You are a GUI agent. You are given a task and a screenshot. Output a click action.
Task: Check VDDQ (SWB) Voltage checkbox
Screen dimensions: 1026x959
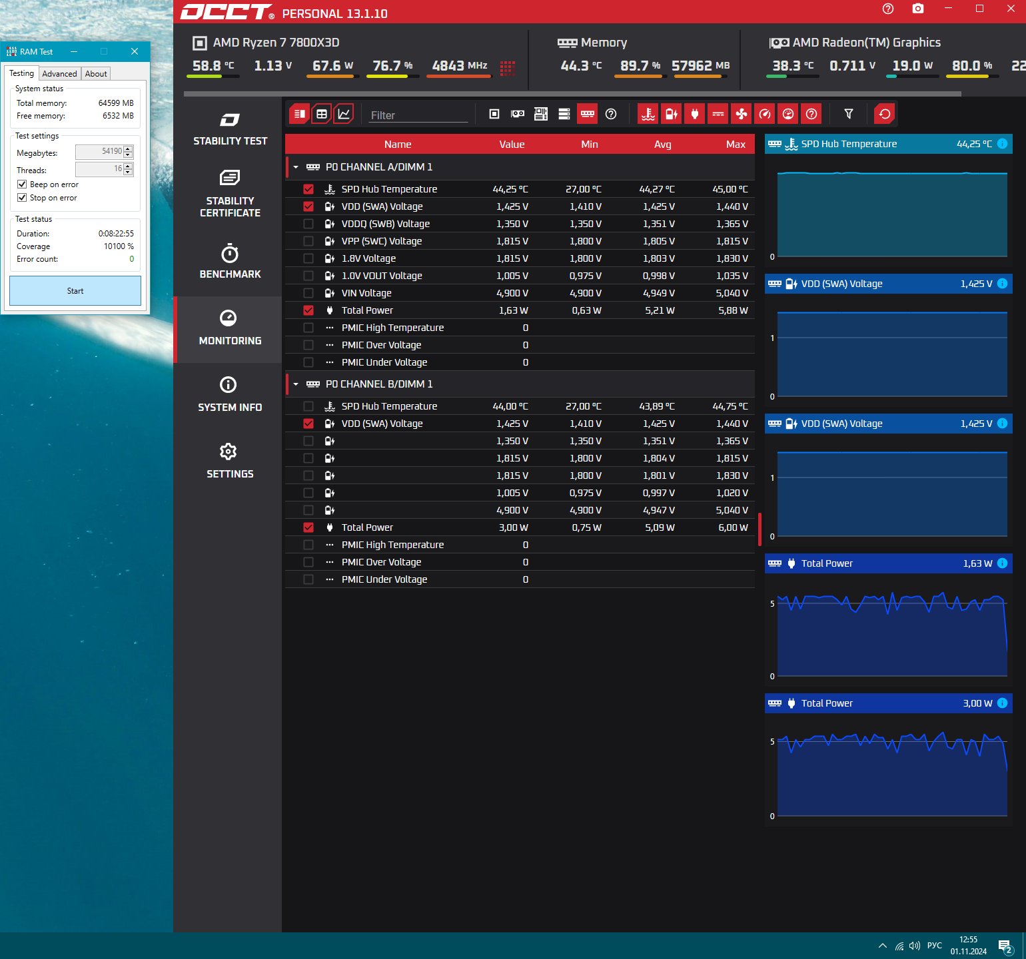tap(308, 224)
